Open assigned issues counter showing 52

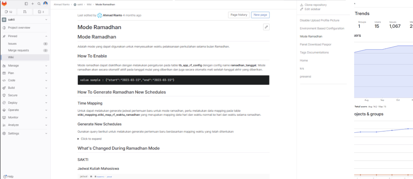pyautogui.click(x=9, y=12)
